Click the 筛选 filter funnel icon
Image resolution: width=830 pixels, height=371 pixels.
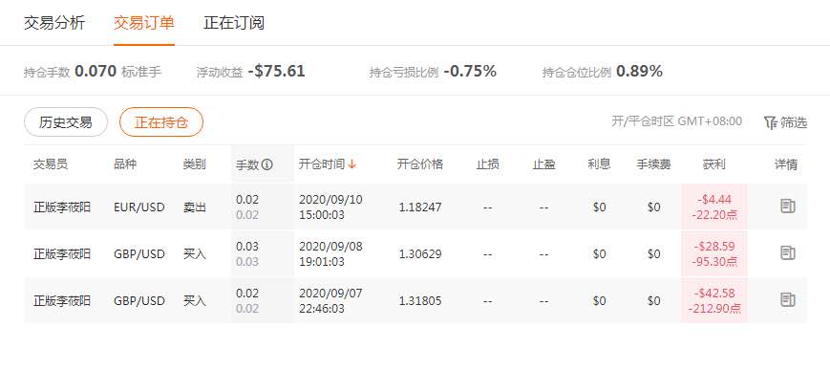click(x=770, y=122)
